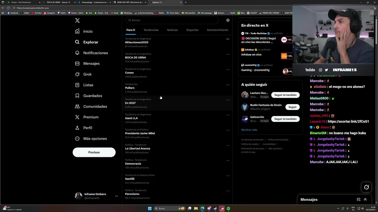378x212 pixels.
Task: Follow Gatoscrim with Seguir tú también
Action: [x=285, y=119]
